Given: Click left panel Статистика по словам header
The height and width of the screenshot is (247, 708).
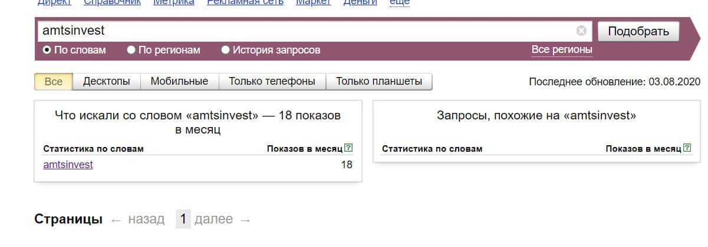Looking at the screenshot, I should 93,149.
